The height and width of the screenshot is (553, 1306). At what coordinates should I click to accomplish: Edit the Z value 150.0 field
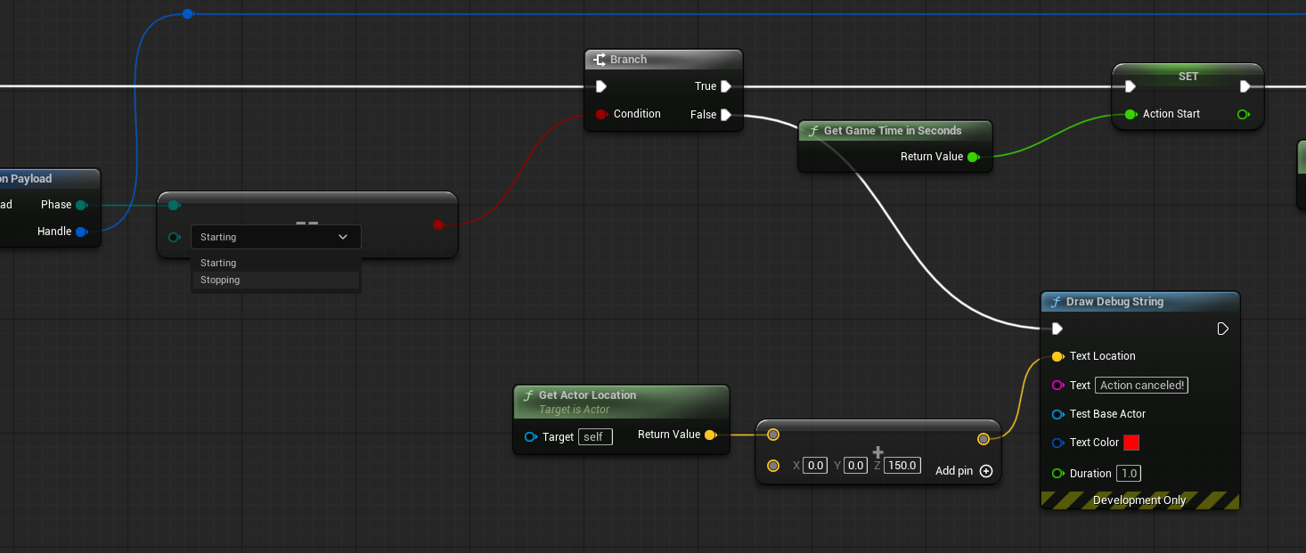coord(902,465)
